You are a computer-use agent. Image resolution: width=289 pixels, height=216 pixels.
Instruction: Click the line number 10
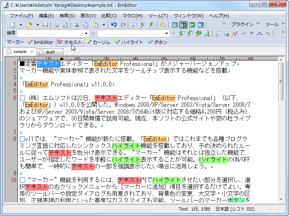[13, 180]
